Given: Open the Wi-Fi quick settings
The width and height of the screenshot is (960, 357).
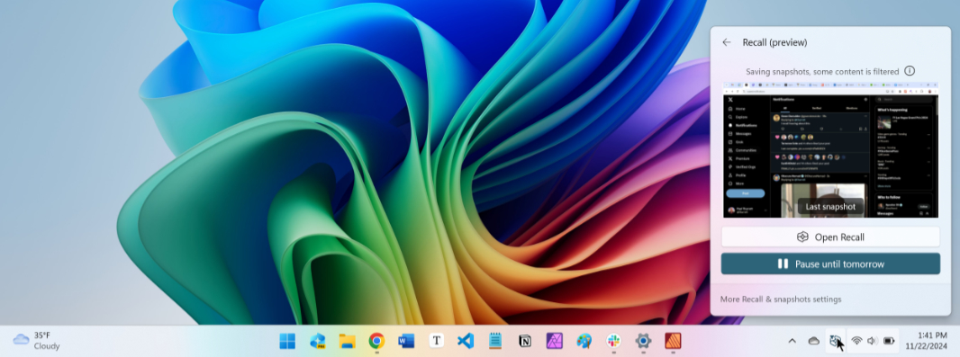Looking at the screenshot, I should pos(856,341).
